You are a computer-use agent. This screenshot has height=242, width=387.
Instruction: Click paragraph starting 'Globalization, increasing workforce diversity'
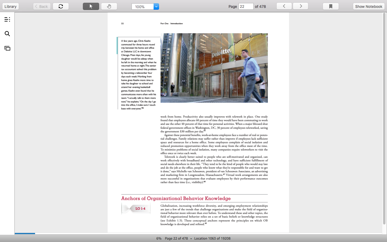tap(214, 215)
